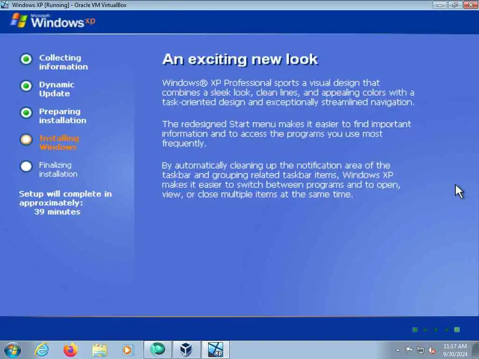The height and width of the screenshot is (359, 479).
Task: Click the VirtualBox icon in the title bar
Action: [4, 5]
